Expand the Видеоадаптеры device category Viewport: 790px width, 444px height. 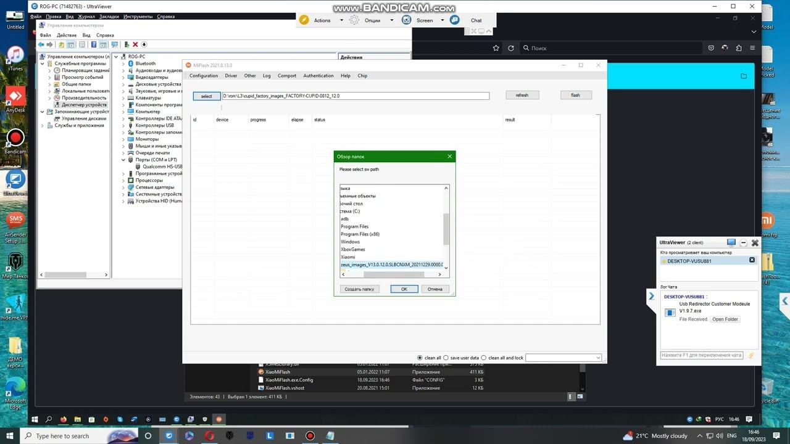pos(123,77)
